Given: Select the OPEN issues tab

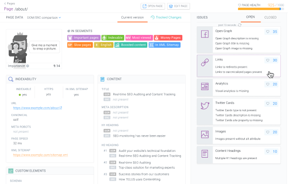Looking at the screenshot, I should tap(251, 17).
